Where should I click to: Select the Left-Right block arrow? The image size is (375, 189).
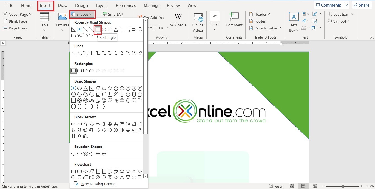pos(98,124)
